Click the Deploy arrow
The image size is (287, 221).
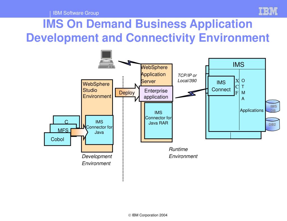pyautogui.click(x=127, y=92)
